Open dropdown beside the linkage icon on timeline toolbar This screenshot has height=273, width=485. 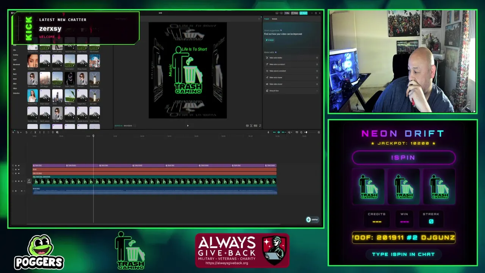click(286, 132)
